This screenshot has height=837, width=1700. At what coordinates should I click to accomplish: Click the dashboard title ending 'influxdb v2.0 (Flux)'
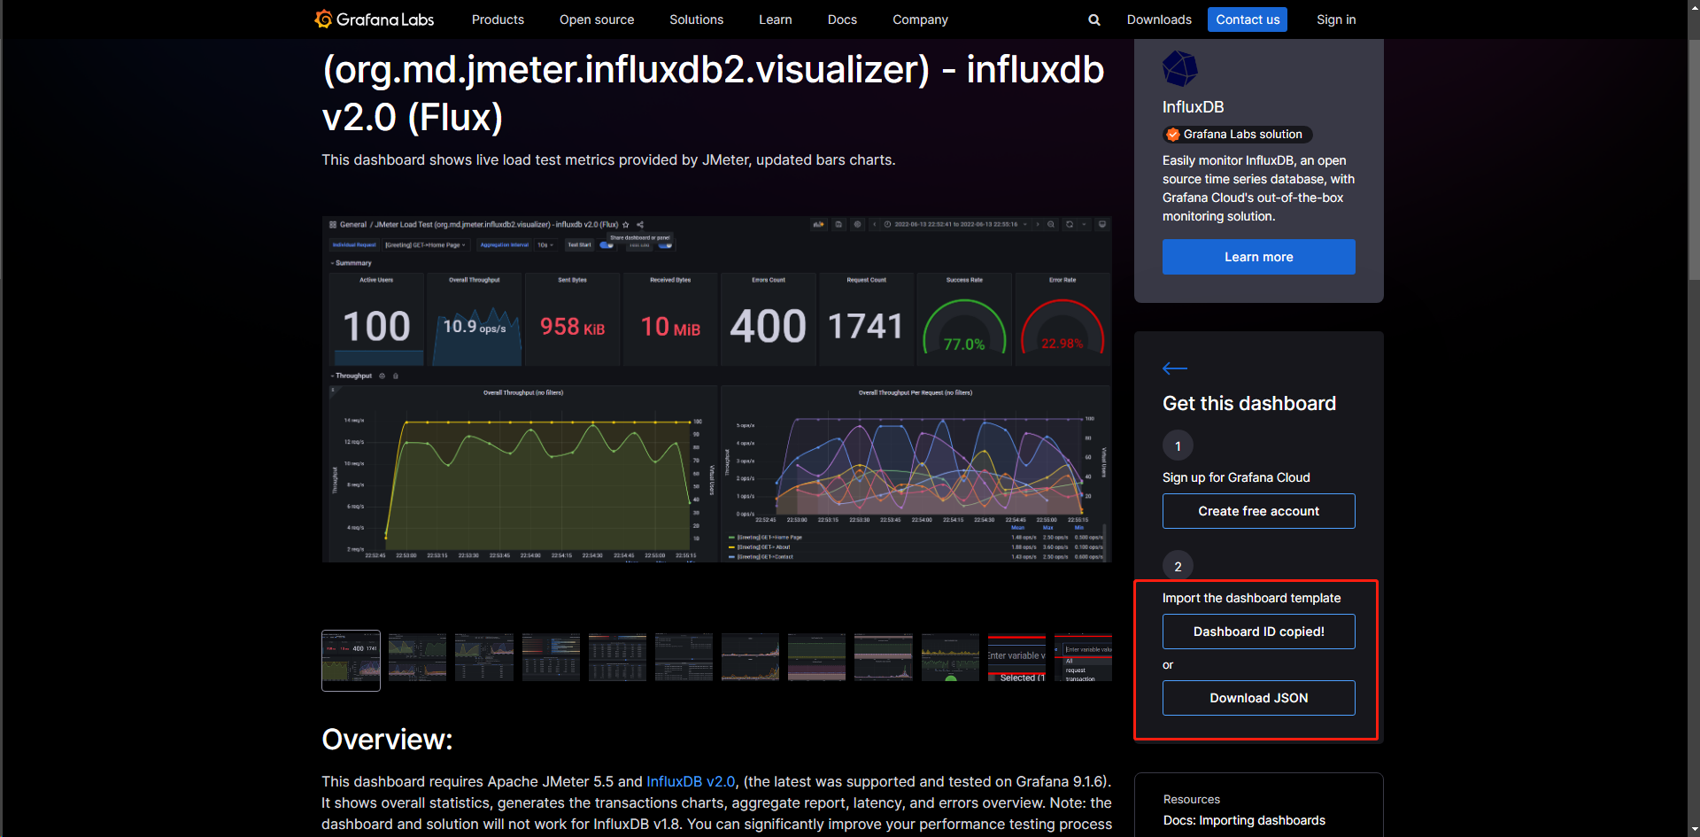click(x=713, y=93)
